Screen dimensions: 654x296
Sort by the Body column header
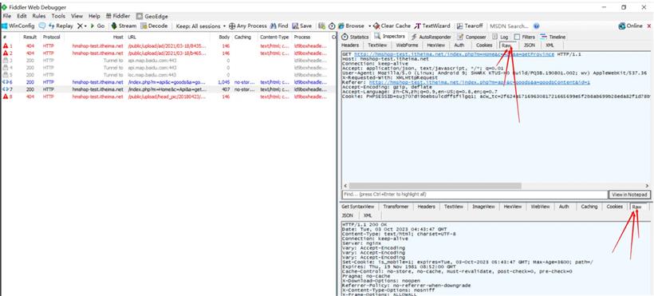point(221,37)
